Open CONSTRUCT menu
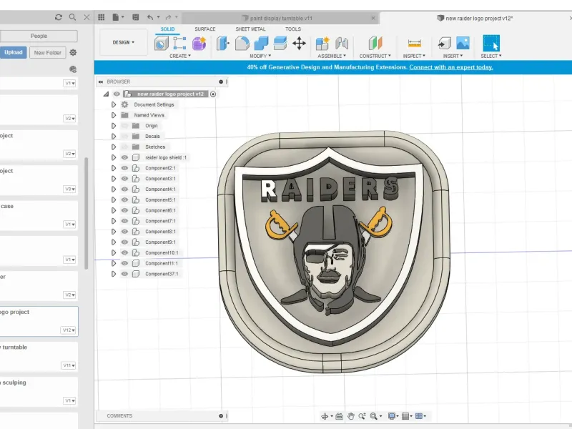Image resolution: width=572 pixels, height=429 pixels. pos(375,56)
